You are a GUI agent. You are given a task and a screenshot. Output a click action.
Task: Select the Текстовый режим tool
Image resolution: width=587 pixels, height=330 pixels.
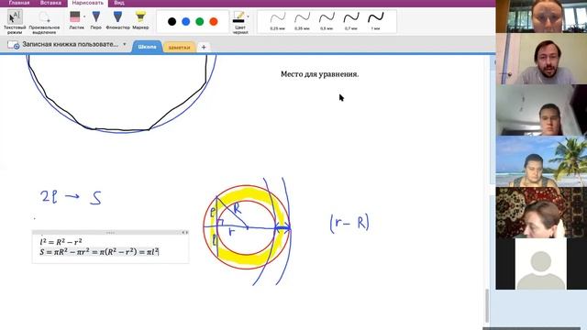(15, 22)
